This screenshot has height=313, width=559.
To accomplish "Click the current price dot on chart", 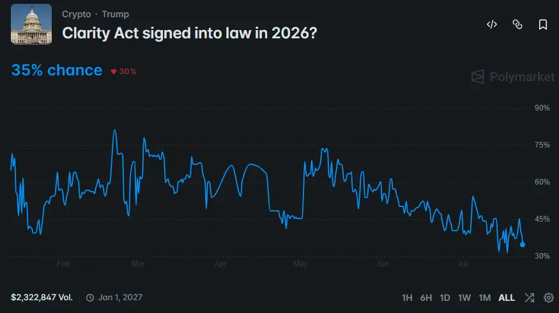I will coord(523,245).
